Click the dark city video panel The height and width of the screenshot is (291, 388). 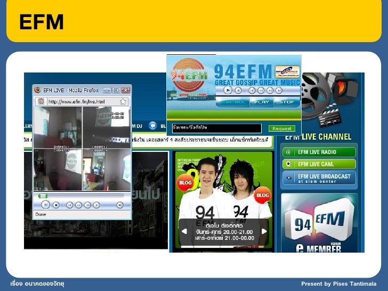point(96,200)
